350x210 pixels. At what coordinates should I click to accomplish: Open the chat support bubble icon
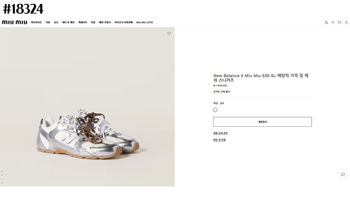pyautogui.click(x=343, y=174)
